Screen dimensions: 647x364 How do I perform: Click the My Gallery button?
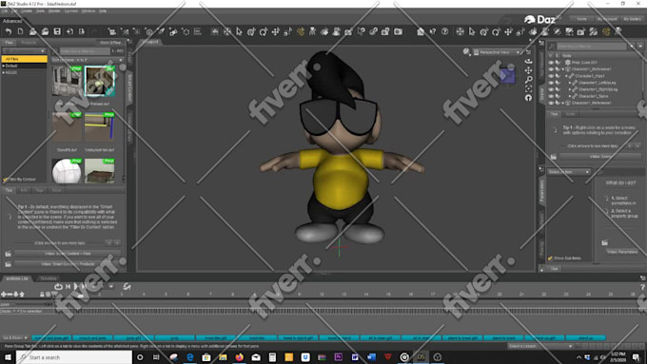pyautogui.click(x=632, y=19)
